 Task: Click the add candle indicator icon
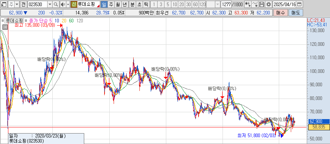click(x=248, y=4)
